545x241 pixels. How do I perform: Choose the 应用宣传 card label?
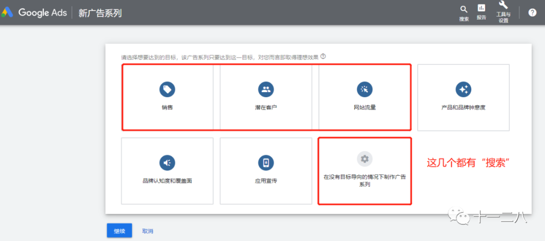click(266, 181)
